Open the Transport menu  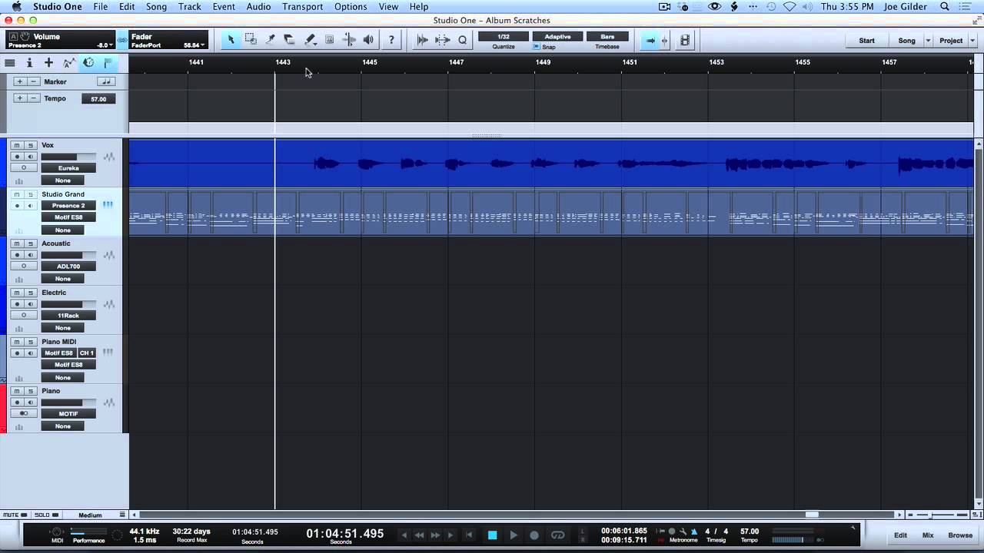click(x=302, y=7)
